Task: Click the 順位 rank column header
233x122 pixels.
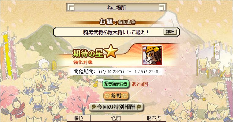Action: tap(79, 118)
